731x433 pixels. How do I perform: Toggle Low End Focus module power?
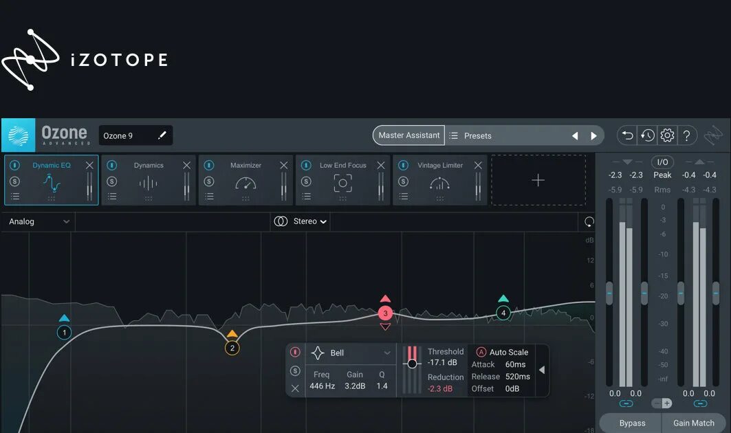(306, 165)
